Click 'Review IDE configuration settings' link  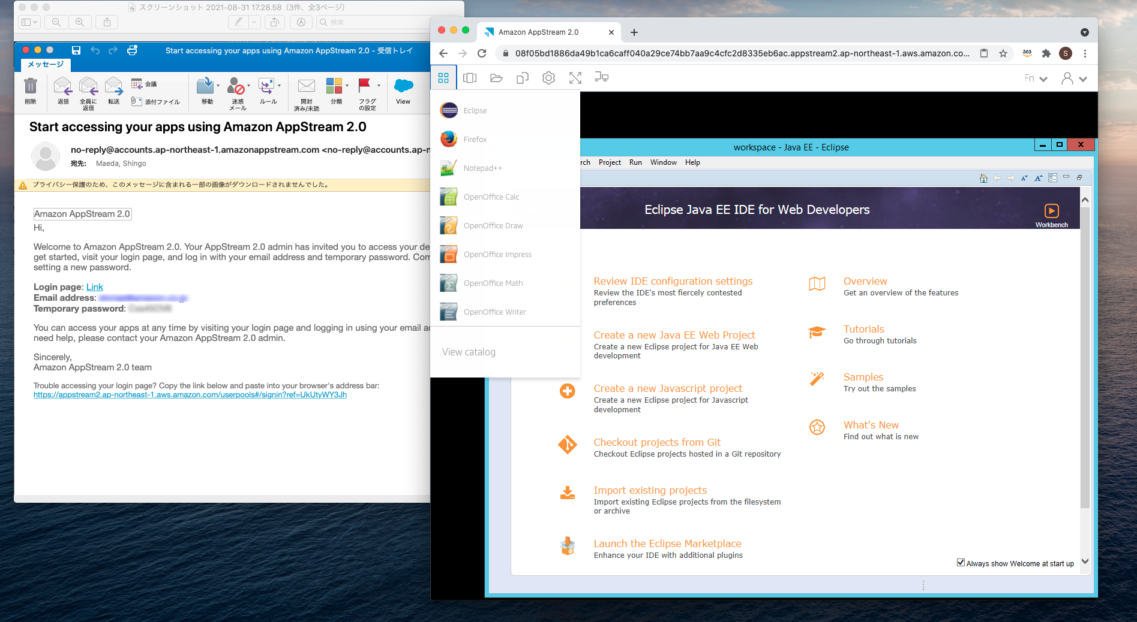pyautogui.click(x=673, y=281)
